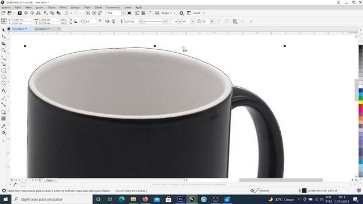Select the Pick tool in toolbox

3,30
